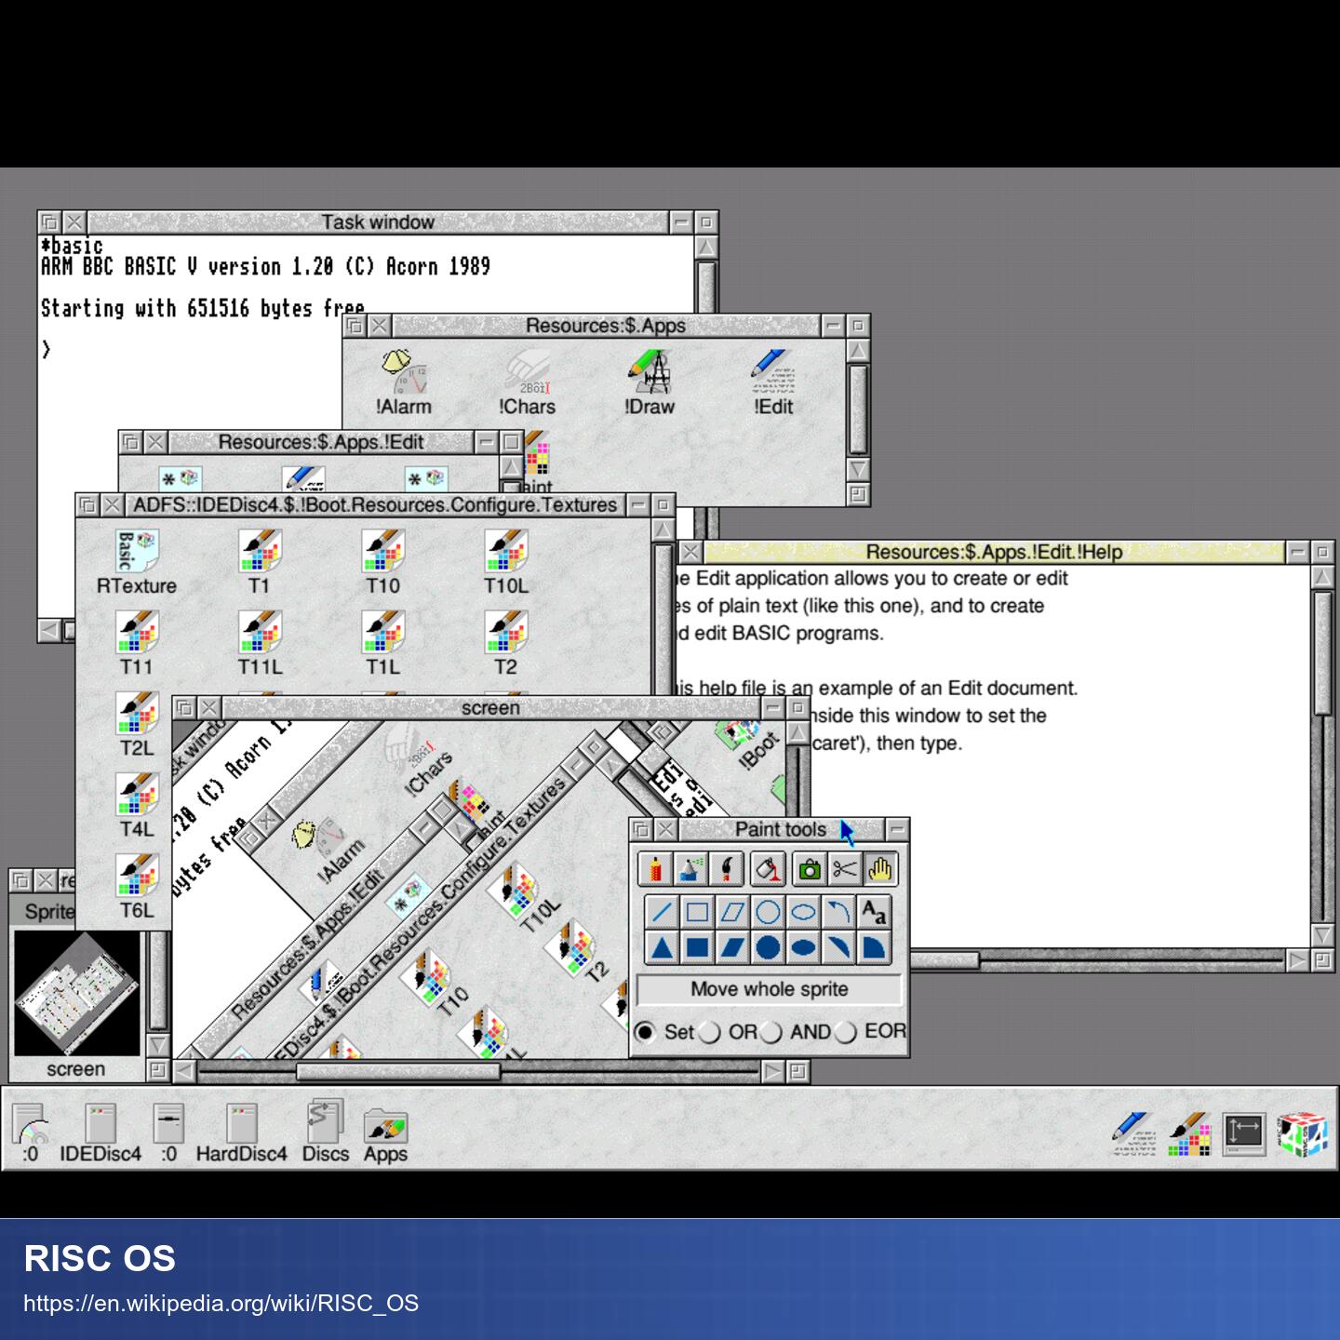Pick the filled triangle tool
This screenshot has width=1340, height=1340.
[662, 948]
